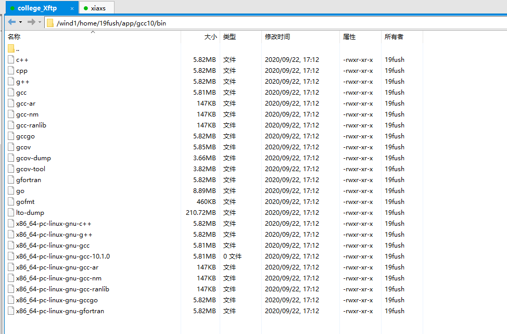Click the -rwxr-xr-x attribute of cpp row
Screen dimensions: 507x334
tap(358, 71)
